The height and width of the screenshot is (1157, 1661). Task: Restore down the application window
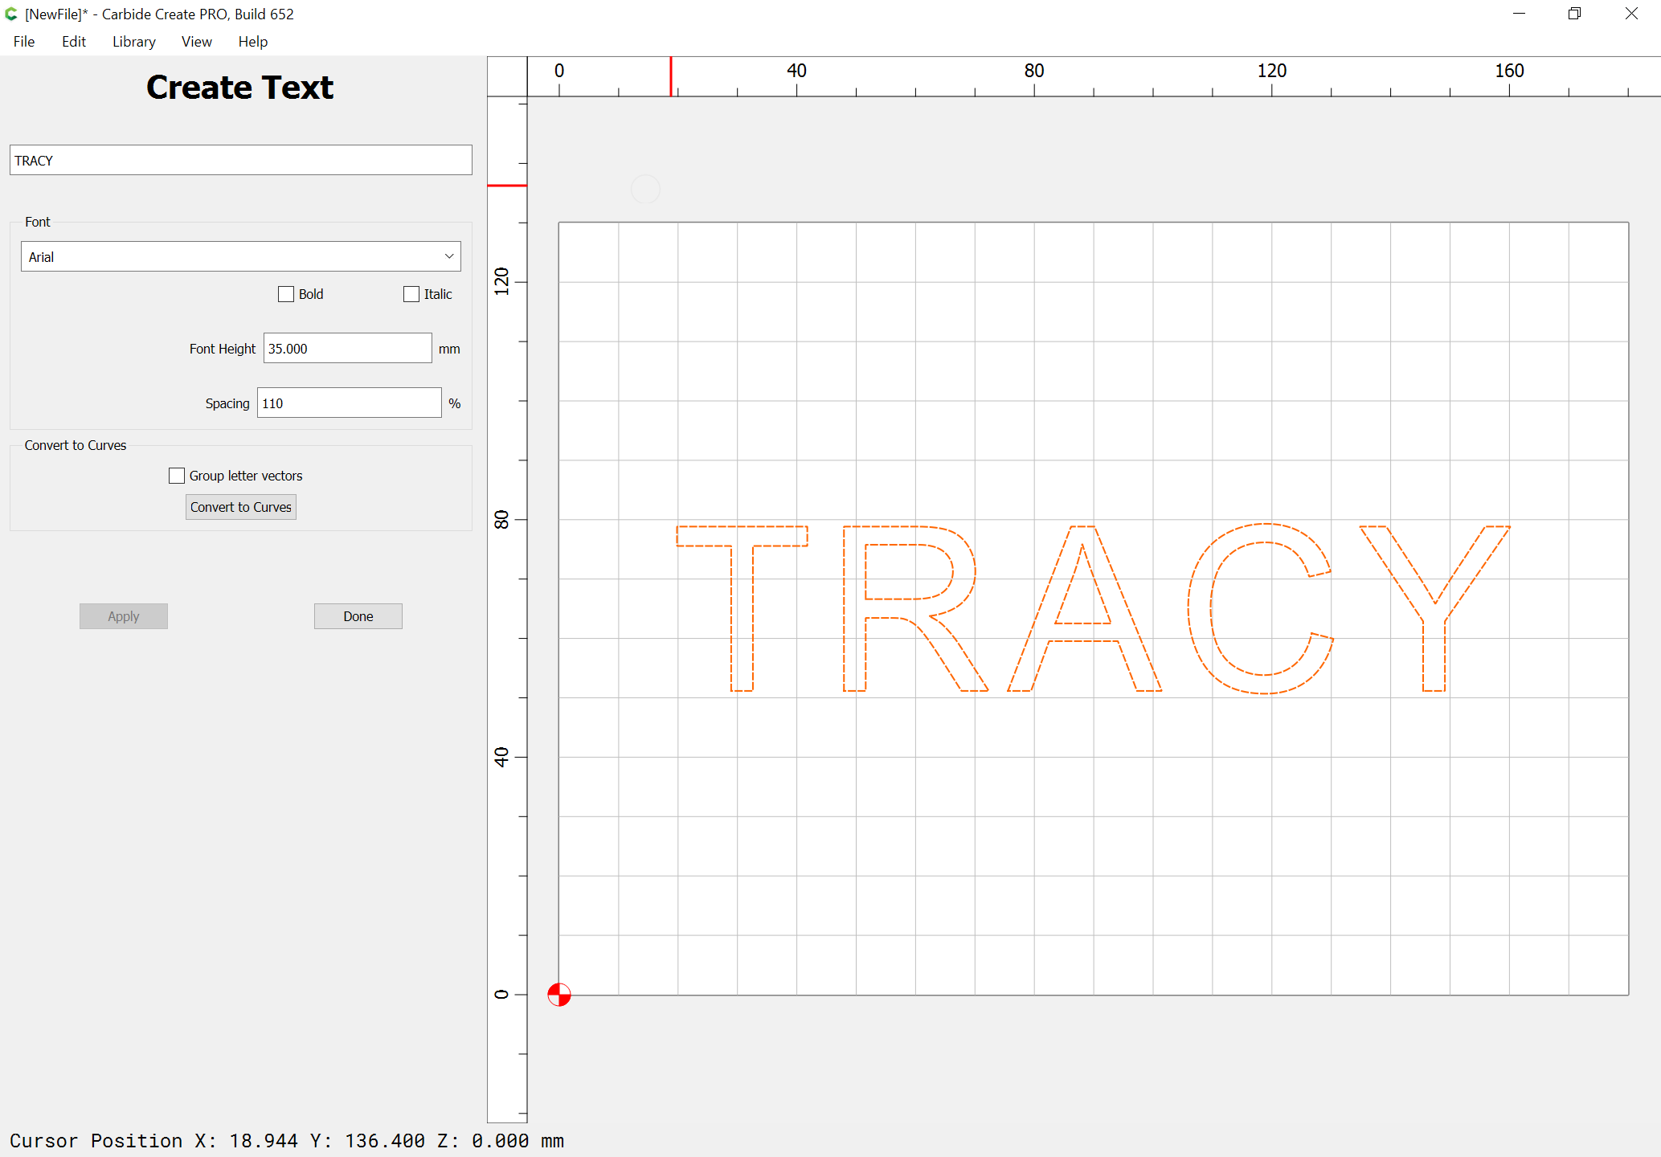pos(1575,14)
